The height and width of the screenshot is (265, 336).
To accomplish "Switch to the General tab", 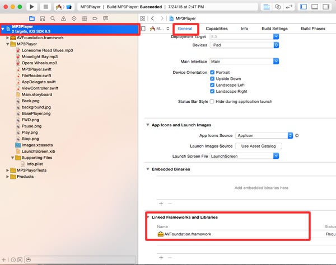I will point(185,29).
